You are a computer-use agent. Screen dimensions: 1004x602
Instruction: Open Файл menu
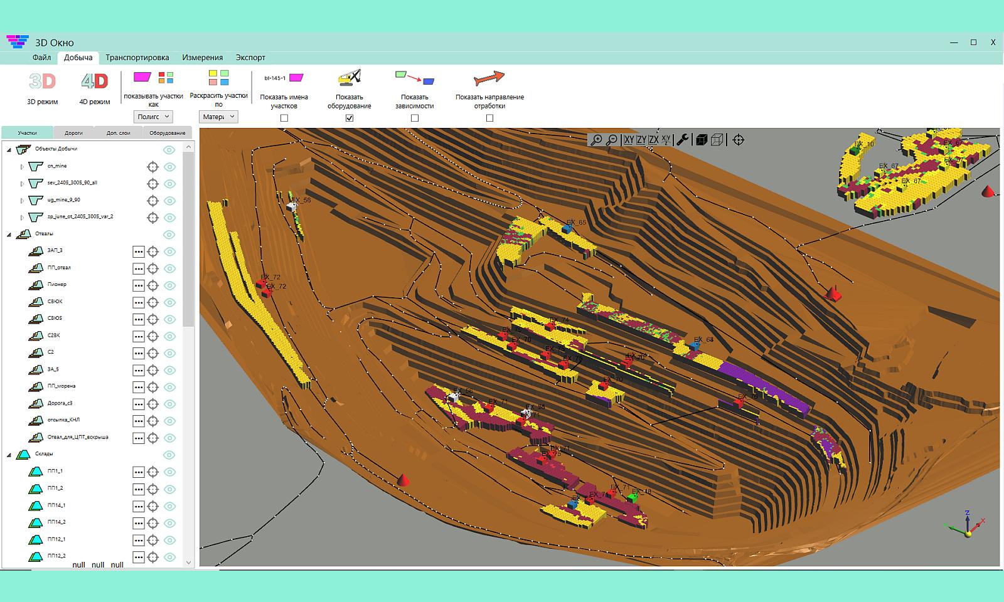(41, 57)
